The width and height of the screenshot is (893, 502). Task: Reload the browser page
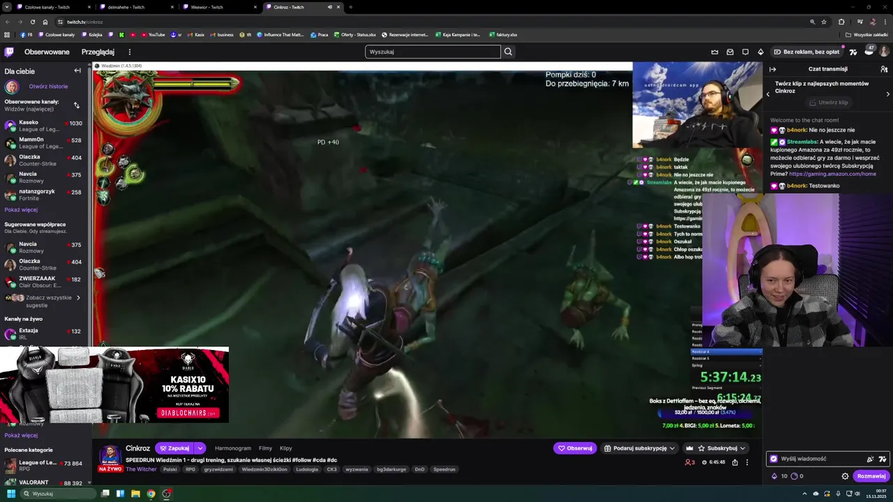pyautogui.click(x=32, y=22)
